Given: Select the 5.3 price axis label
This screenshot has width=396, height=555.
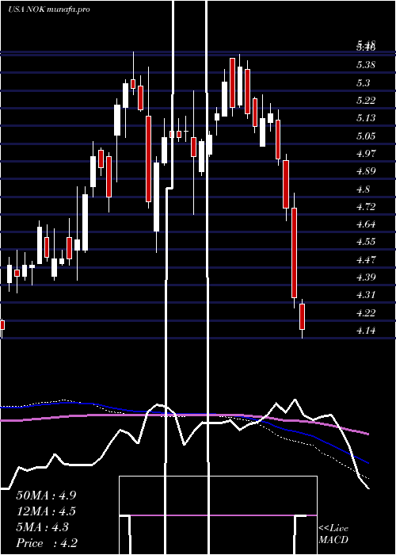Looking at the screenshot, I should pos(363,82).
